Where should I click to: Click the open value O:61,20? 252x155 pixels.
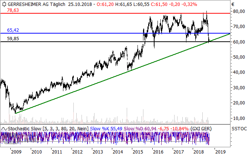tap(105, 4)
